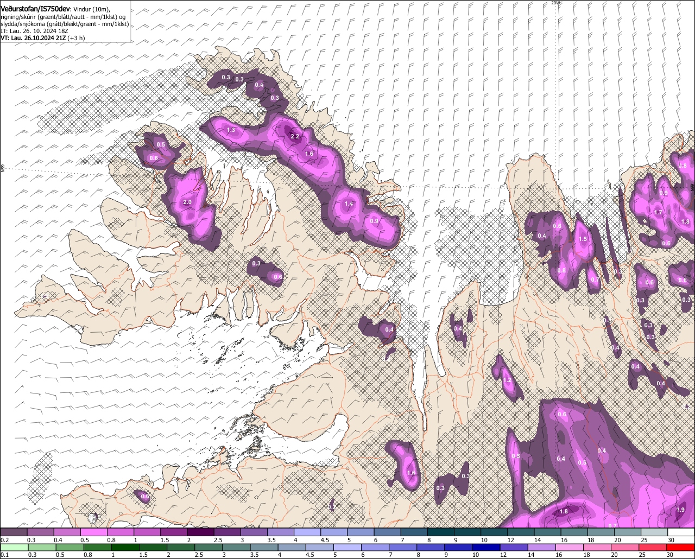Pick the red-pink swatch at 25 in the lower legend

[653, 547]
